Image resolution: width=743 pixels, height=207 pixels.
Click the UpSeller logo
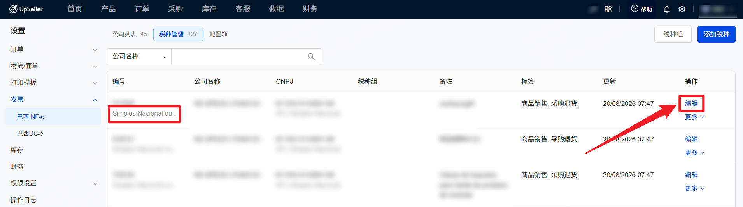point(26,9)
